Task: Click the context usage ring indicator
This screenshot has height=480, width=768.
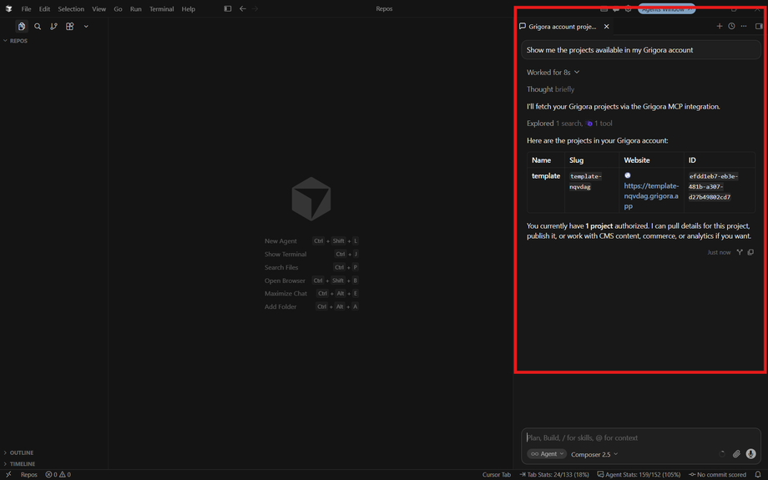Action: pyautogui.click(x=722, y=454)
